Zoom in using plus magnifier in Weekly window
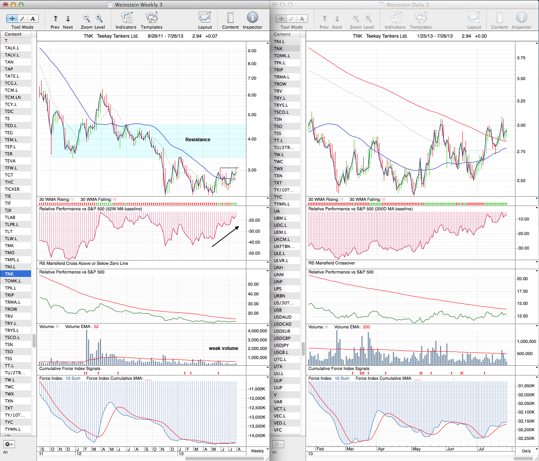 [x=99, y=18]
